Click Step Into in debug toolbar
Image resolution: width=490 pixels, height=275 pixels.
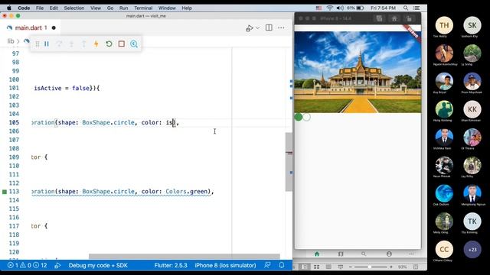[x=71, y=44]
